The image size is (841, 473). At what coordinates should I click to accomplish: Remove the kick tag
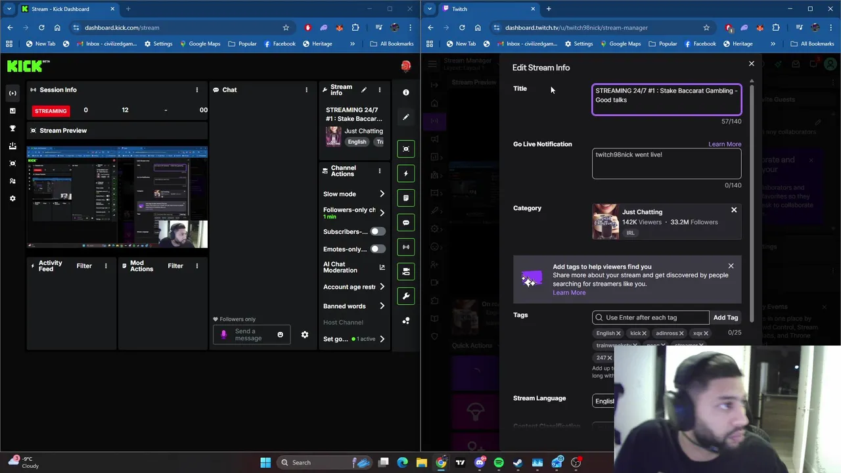(644, 333)
